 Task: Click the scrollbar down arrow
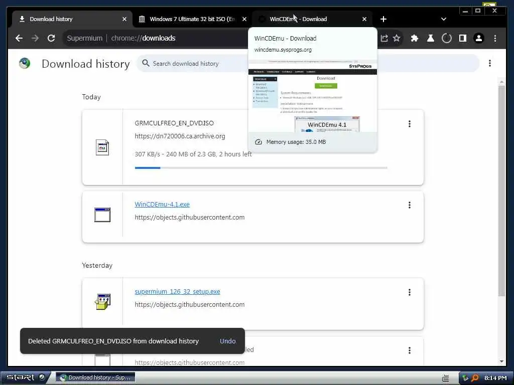(x=501, y=361)
